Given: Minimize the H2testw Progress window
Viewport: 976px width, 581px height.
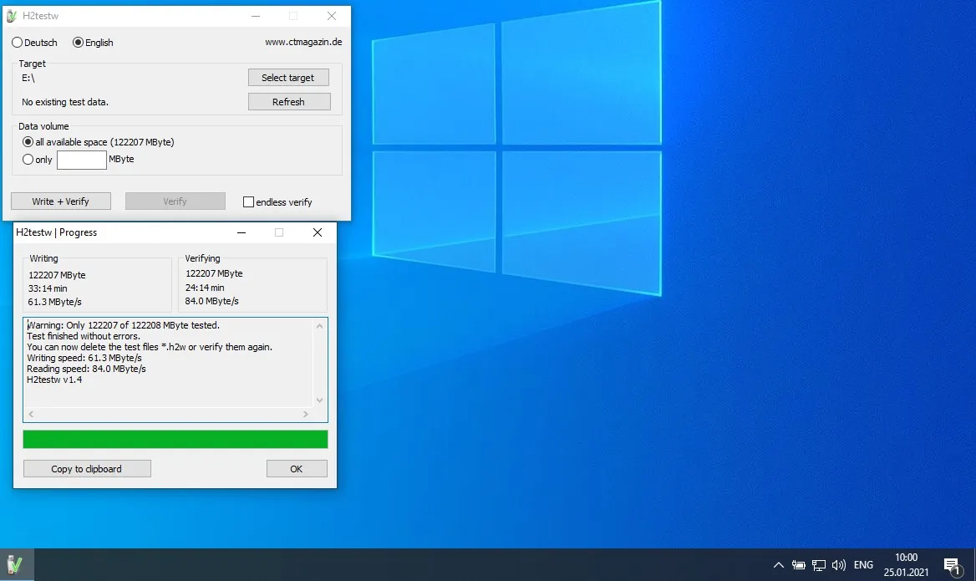Looking at the screenshot, I should coord(241,232).
